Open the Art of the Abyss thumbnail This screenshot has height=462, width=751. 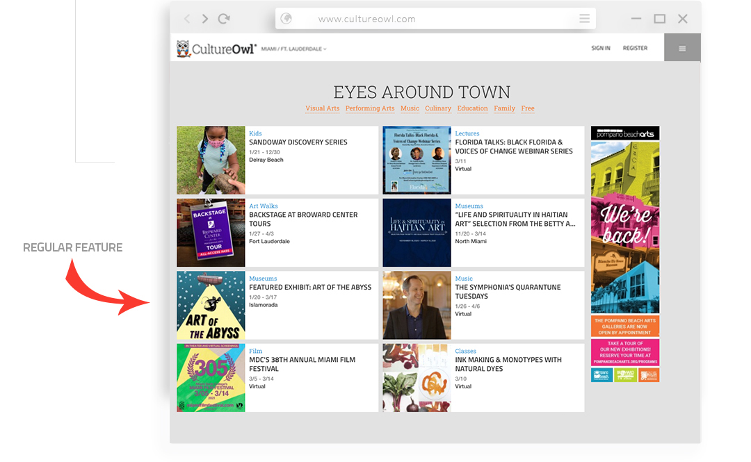coord(211,306)
